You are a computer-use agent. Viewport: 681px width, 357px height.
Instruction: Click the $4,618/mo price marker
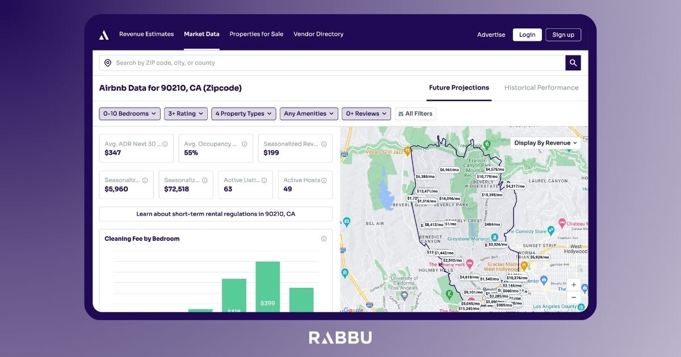pyautogui.click(x=469, y=277)
